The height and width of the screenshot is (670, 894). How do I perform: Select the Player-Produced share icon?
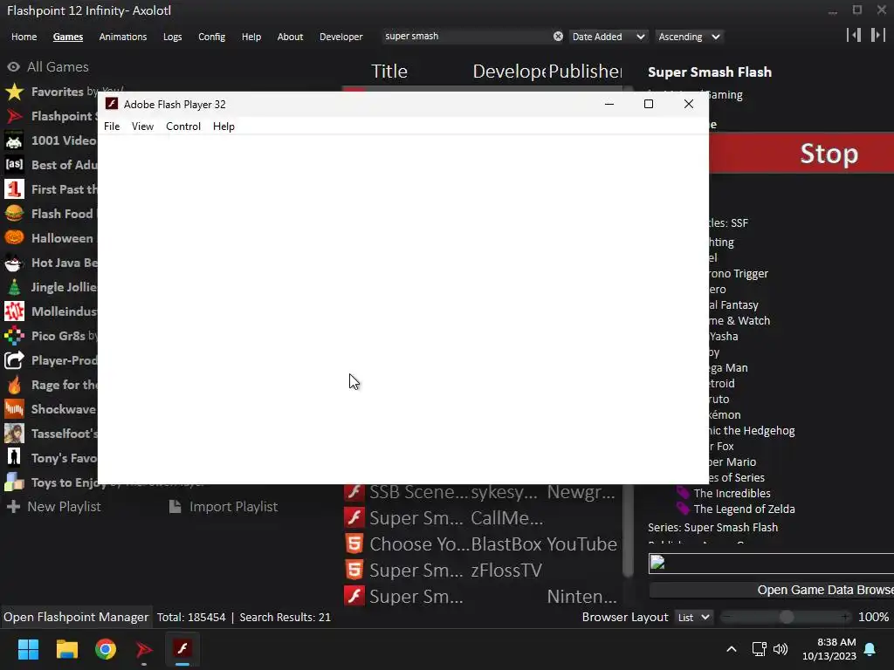coord(14,360)
